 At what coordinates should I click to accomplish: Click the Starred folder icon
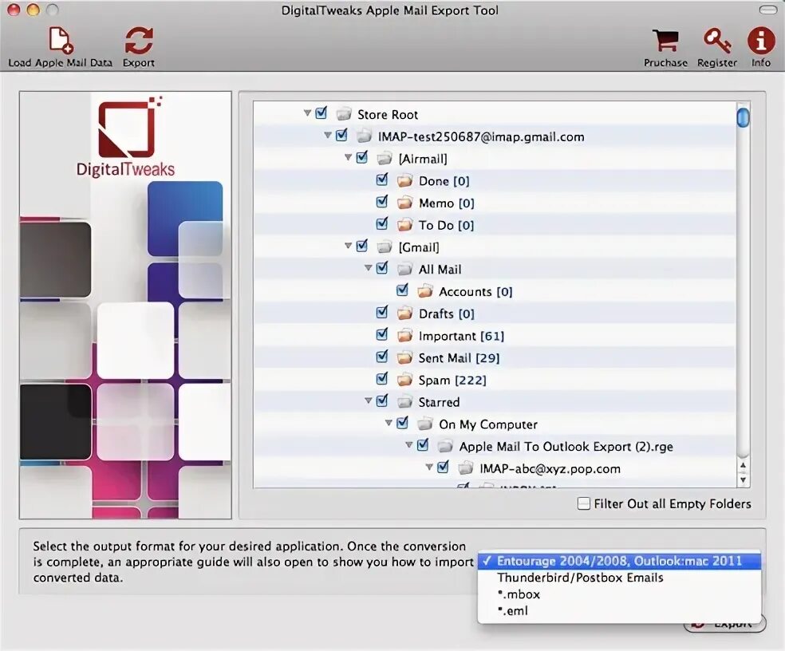[404, 401]
